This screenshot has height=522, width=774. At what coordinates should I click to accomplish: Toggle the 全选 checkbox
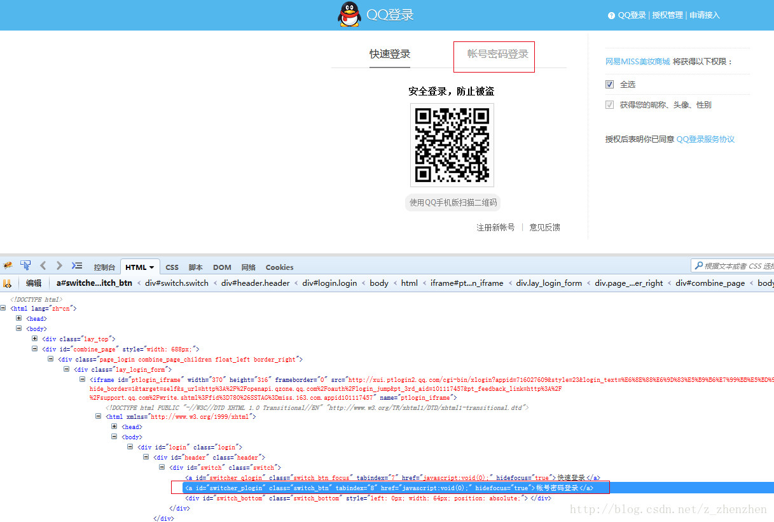pyautogui.click(x=610, y=84)
